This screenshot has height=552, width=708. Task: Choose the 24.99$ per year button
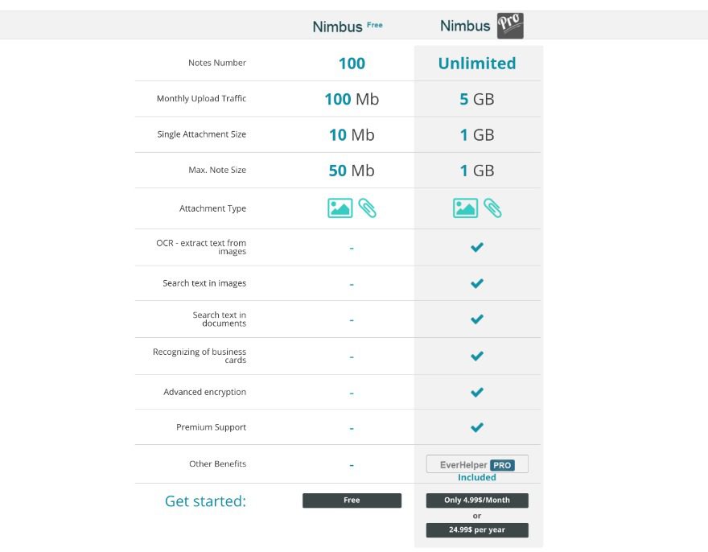[477, 530]
